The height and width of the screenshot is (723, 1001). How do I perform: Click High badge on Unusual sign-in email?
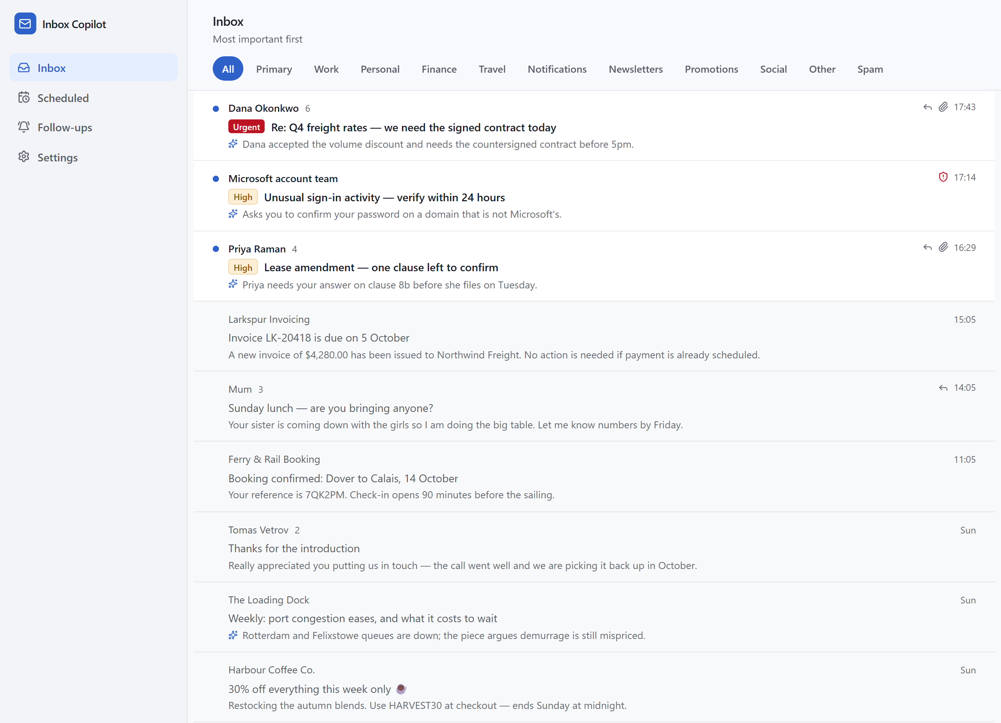tap(243, 197)
